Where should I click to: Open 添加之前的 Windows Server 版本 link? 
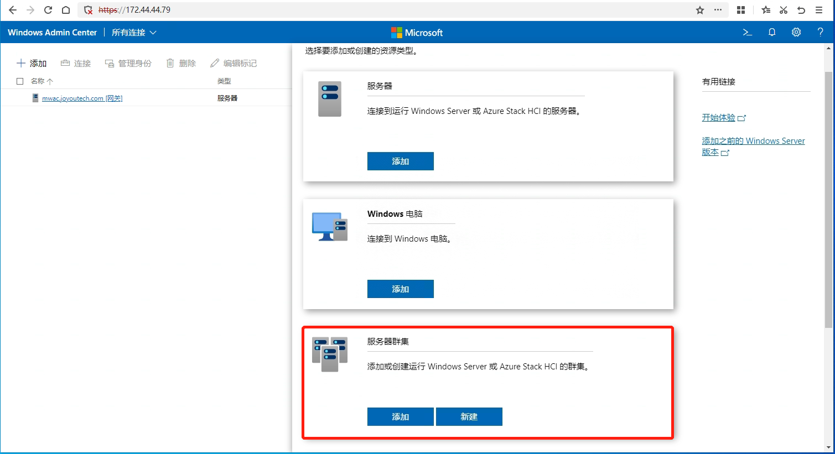753,147
